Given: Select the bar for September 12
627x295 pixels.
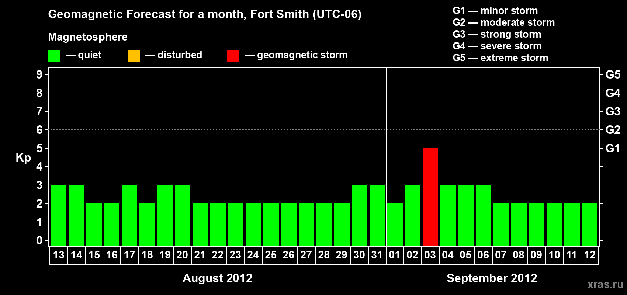Looking at the screenshot, I should point(590,225).
